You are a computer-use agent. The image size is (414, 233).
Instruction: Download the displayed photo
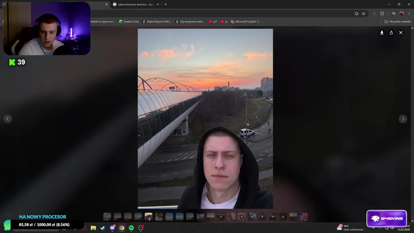pyautogui.click(x=382, y=33)
